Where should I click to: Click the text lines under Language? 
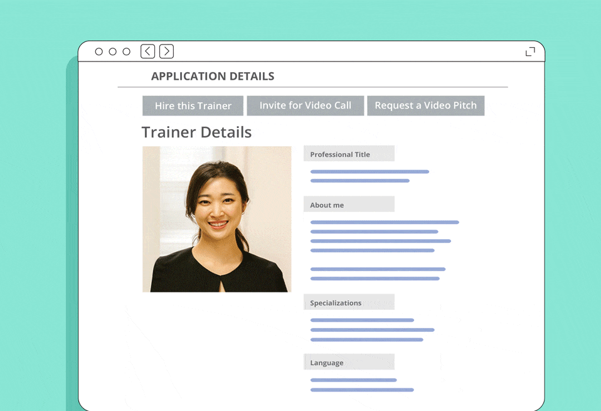(361, 385)
